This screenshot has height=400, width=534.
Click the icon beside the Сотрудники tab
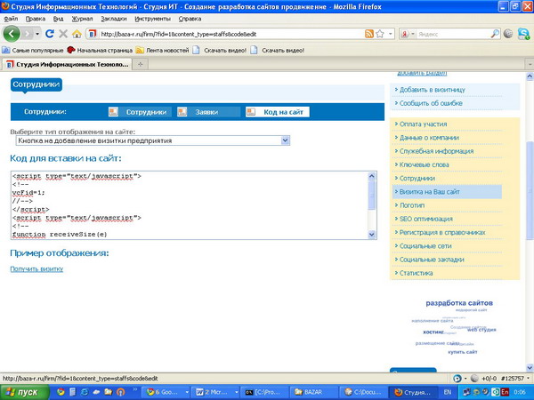113,112
